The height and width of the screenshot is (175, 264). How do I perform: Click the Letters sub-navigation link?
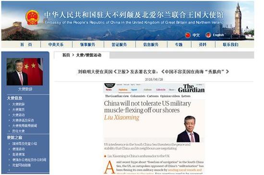186,96
